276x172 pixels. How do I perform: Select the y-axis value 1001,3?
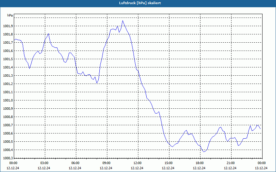tap(8, 75)
